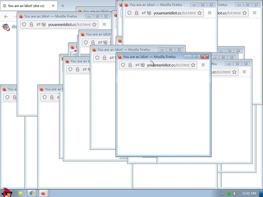The width and height of the screenshot is (263, 197).
Task: Click crossed lock in popup titled 'You are an Idiot!' beneath the main tab bar
Action: pos(93,42)
